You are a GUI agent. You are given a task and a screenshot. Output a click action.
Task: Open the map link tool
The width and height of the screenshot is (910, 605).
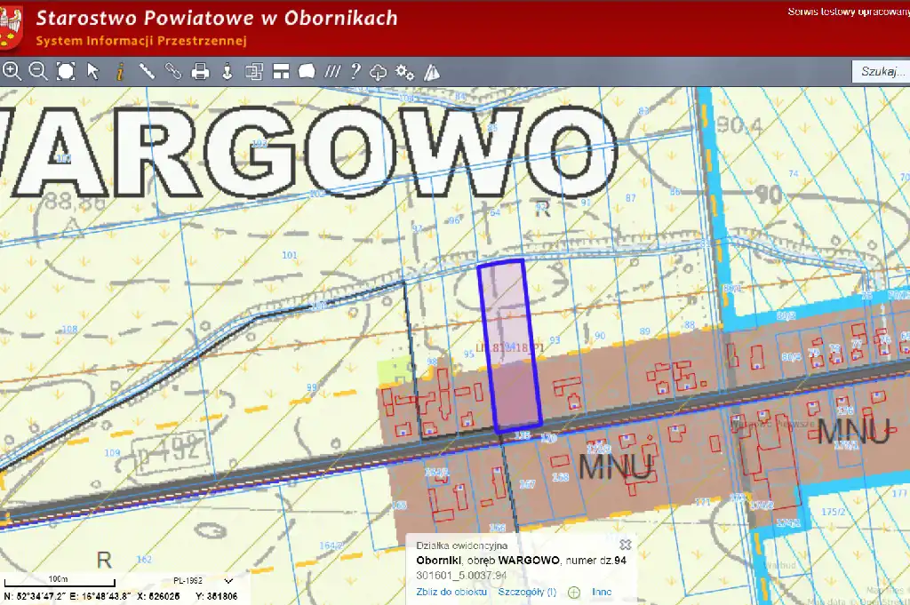pos(173,71)
